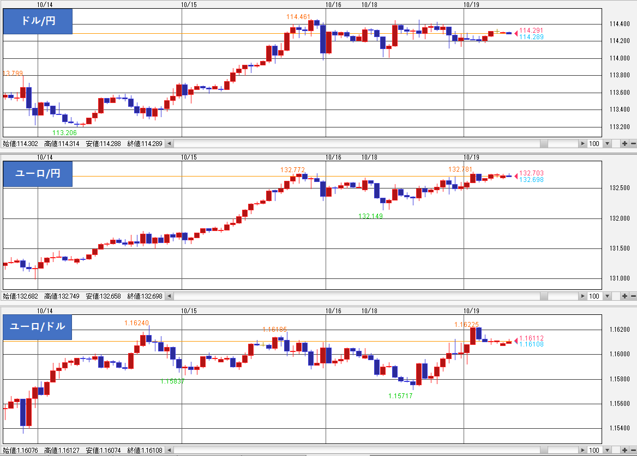The width and height of the screenshot is (637, 456).
Task: Click the 1.16112 current price label
Action: pyautogui.click(x=531, y=338)
